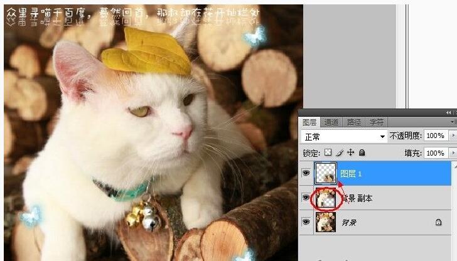Toggle lock transparent pixels icon

[x=328, y=152]
